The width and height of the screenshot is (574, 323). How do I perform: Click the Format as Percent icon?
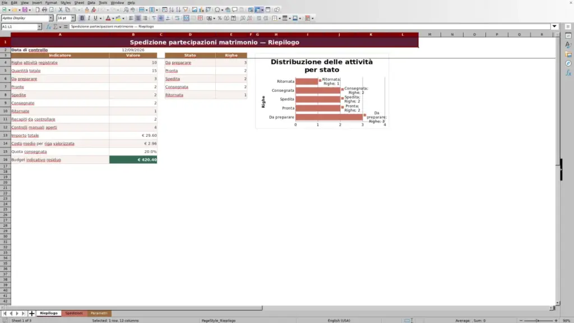[220, 19]
